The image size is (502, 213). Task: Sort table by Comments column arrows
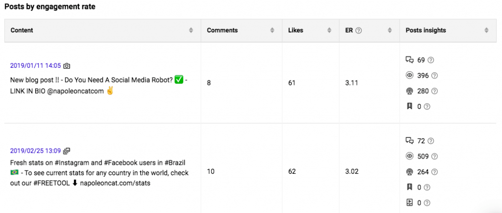(272, 30)
